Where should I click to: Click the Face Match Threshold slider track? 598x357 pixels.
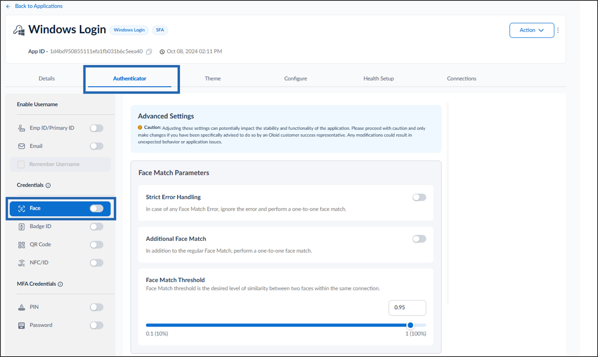286,325
